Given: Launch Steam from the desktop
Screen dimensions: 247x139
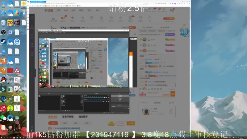Looking at the screenshot, I should [x=3, y=42].
